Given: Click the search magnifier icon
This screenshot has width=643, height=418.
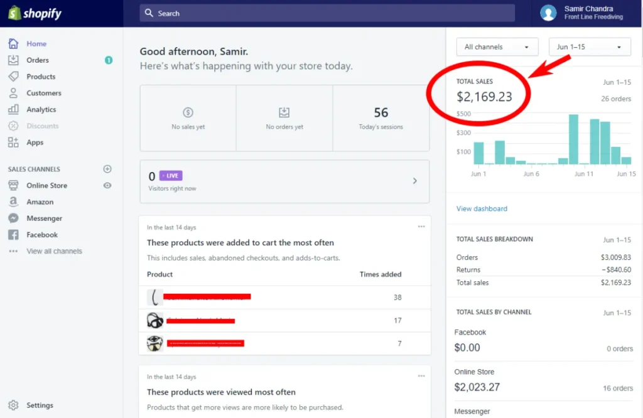Looking at the screenshot, I should 149,13.
